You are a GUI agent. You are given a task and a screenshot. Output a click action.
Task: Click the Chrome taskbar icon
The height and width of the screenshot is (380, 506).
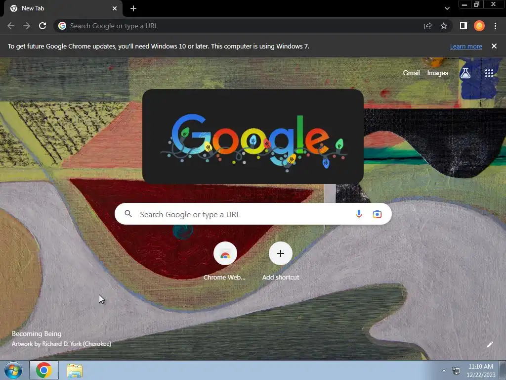pyautogui.click(x=44, y=370)
